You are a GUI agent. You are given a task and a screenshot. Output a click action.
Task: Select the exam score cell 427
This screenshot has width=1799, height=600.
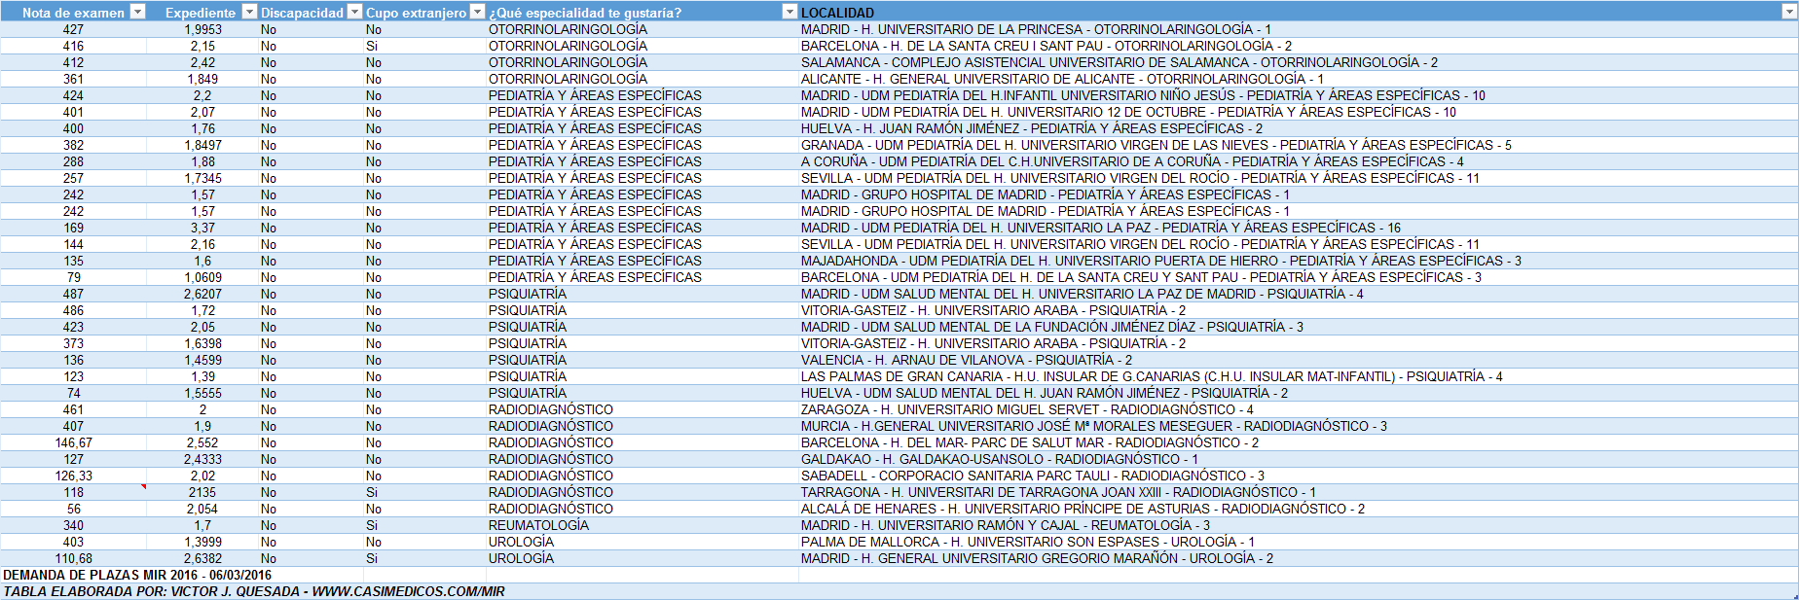coord(73,29)
